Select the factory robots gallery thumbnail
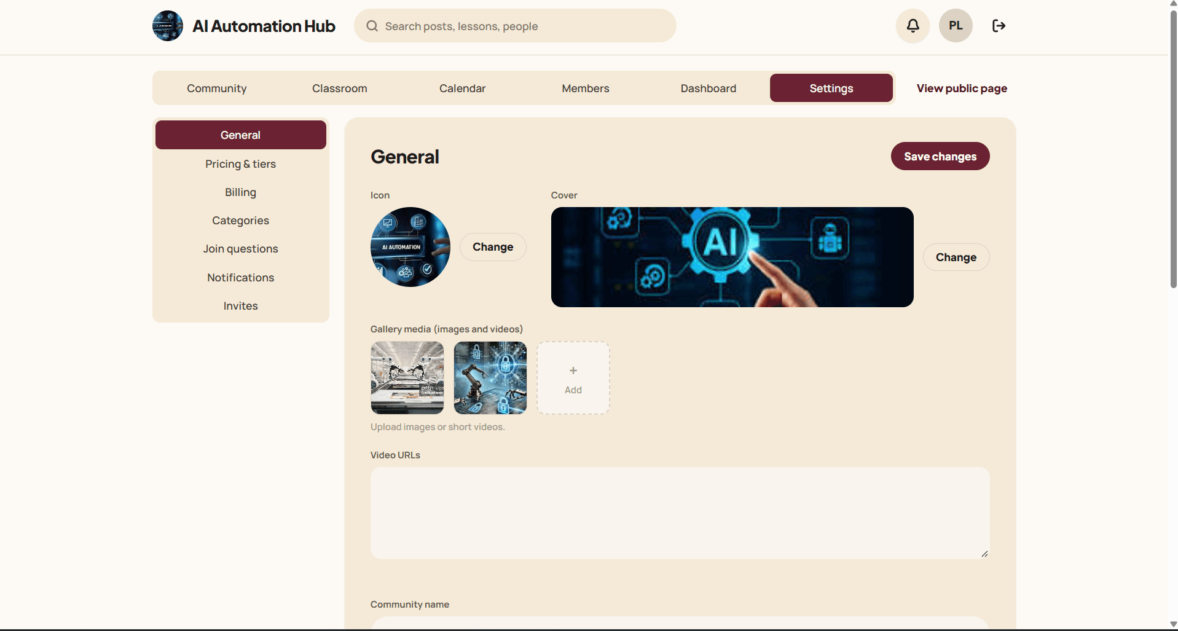The width and height of the screenshot is (1178, 631). coord(407,378)
